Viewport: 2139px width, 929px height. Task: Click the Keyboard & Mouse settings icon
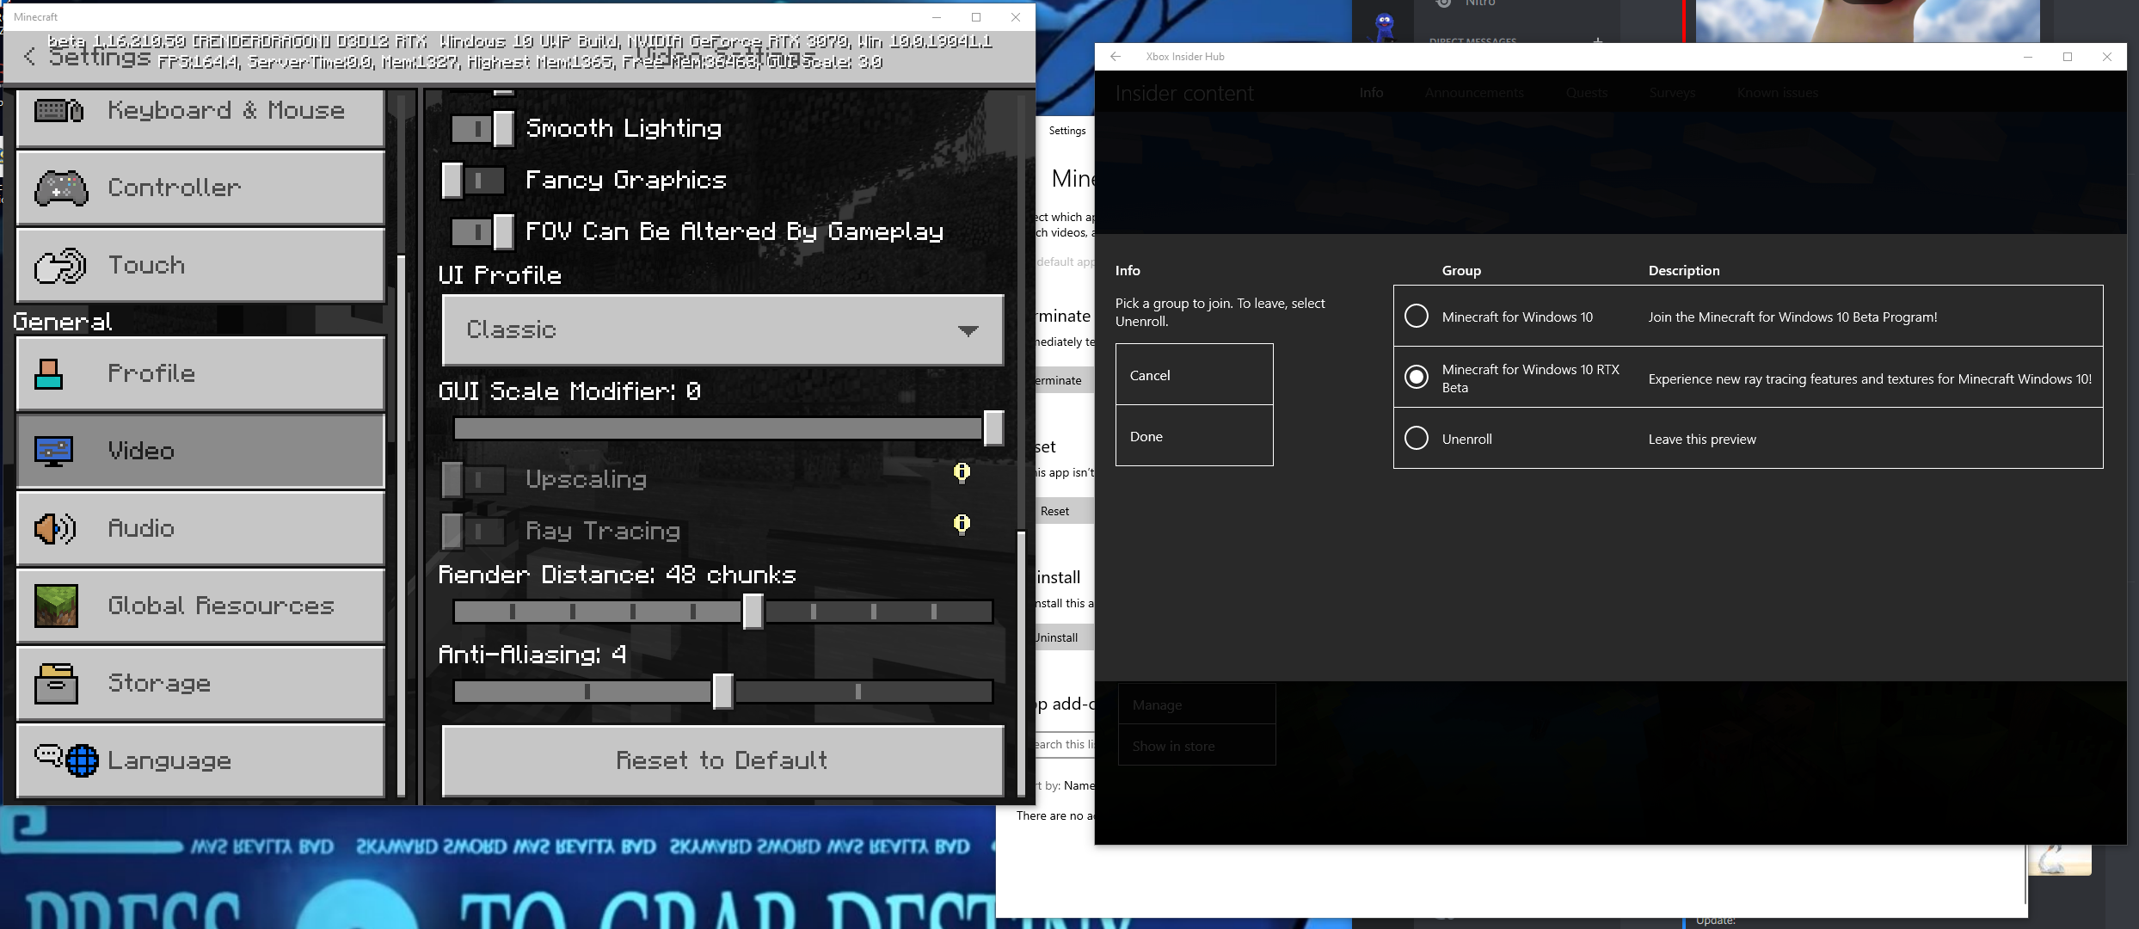tap(58, 111)
